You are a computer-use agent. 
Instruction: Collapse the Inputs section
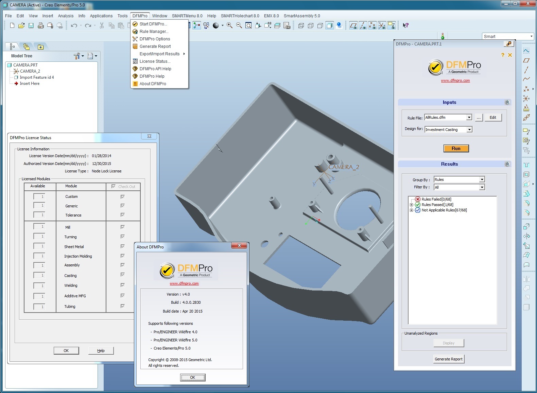[x=507, y=102]
